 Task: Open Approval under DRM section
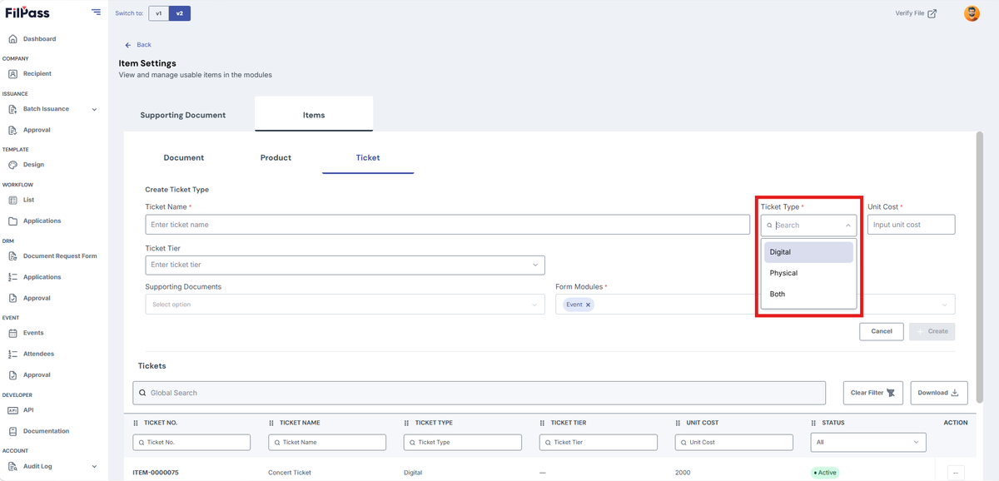tap(37, 298)
